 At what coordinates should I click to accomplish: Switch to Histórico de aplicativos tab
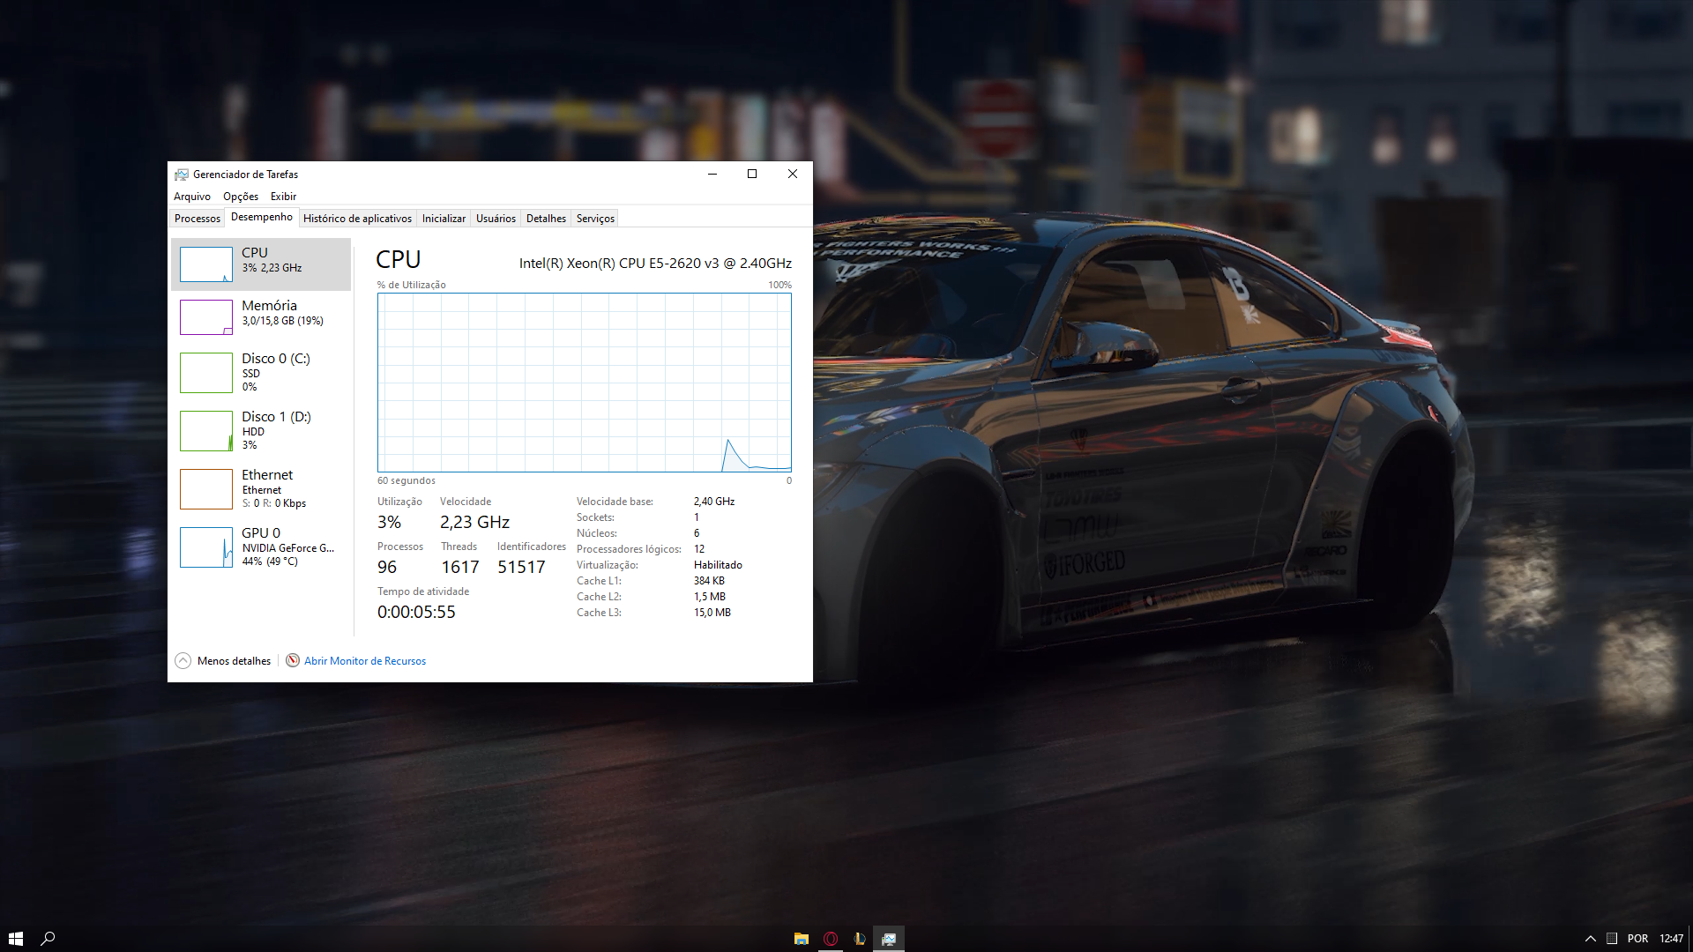click(x=357, y=219)
